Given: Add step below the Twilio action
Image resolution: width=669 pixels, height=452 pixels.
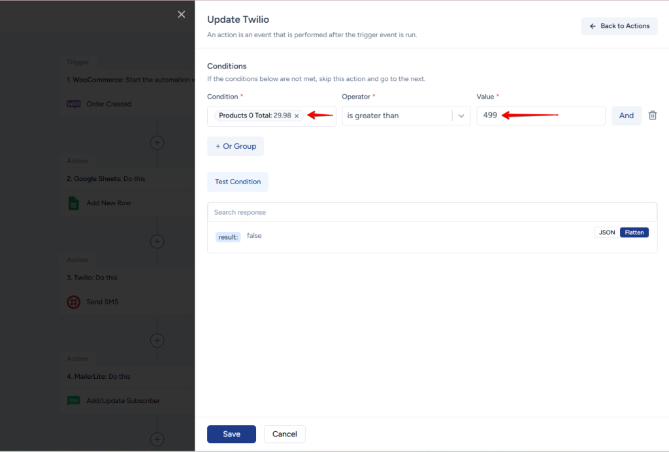Looking at the screenshot, I should click(157, 340).
